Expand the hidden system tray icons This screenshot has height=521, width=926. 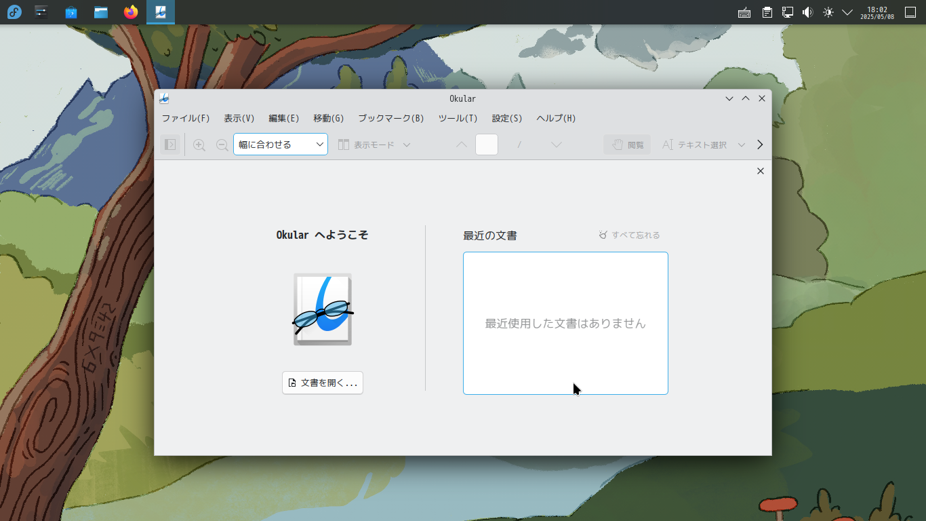click(x=847, y=12)
